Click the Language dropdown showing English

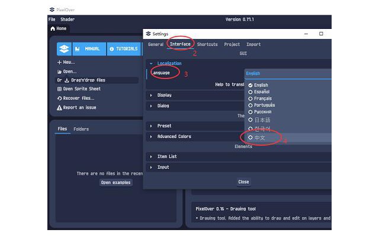288,74
